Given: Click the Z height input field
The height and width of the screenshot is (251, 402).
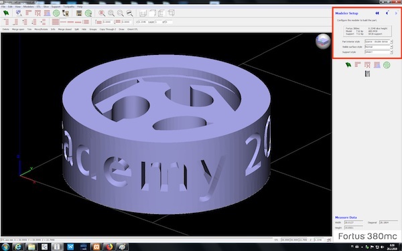Looking at the screenshot, I should (143, 22).
